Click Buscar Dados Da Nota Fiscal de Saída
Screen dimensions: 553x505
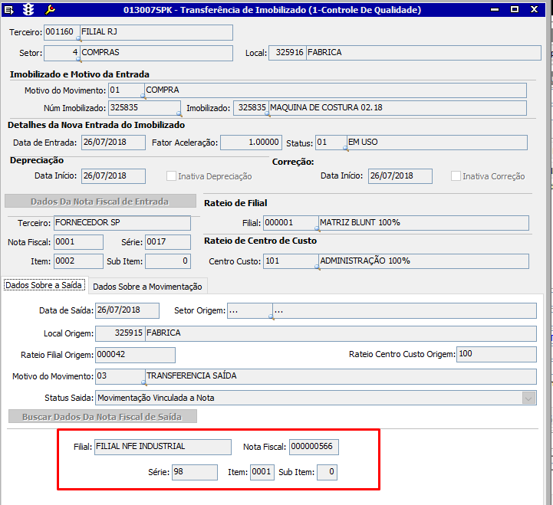click(102, 417)
